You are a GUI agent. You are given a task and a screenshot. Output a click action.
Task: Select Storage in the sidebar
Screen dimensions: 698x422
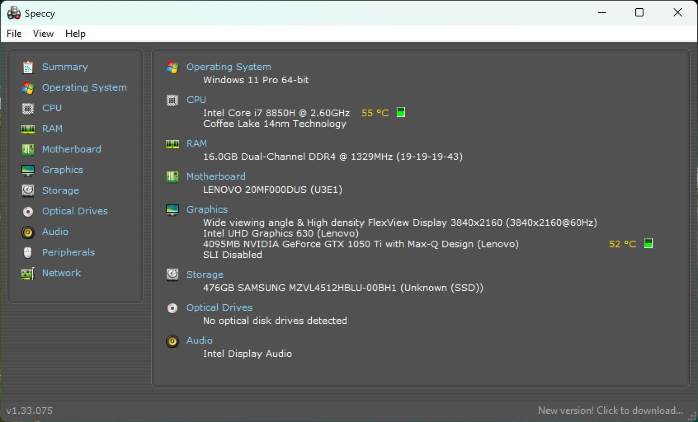tap(60, 191)
